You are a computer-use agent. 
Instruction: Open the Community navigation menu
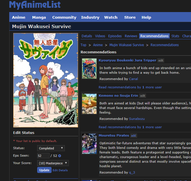tap(64, 17)
